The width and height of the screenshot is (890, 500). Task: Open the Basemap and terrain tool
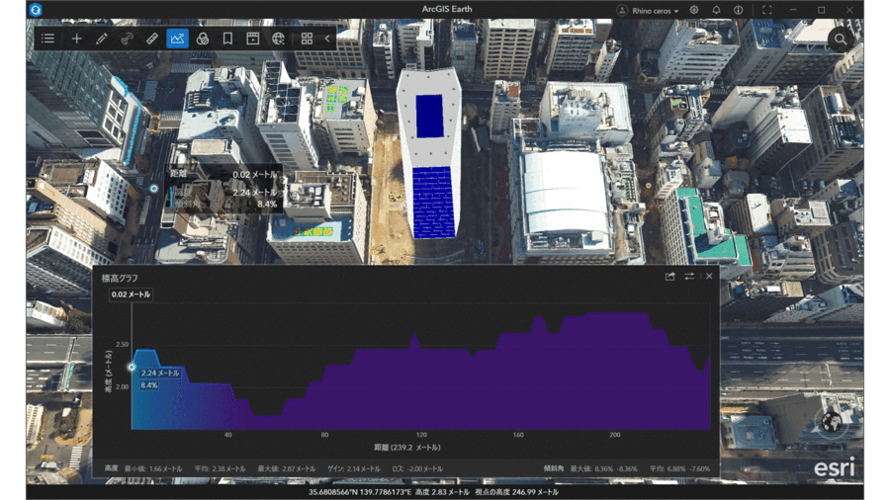pos(202,39)
